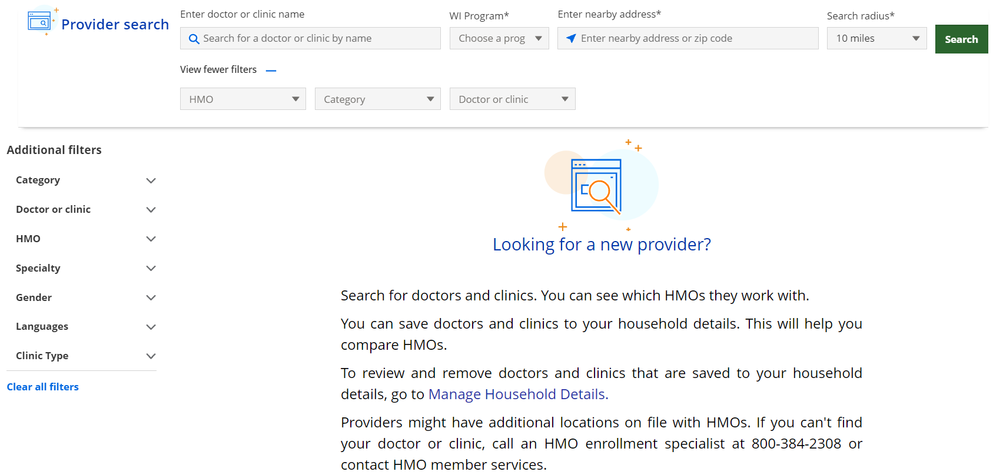The width and height of the screenshot is (993, 475).
Task: Open the HMO dropdown in top filters
Action: tap(243, 99)
